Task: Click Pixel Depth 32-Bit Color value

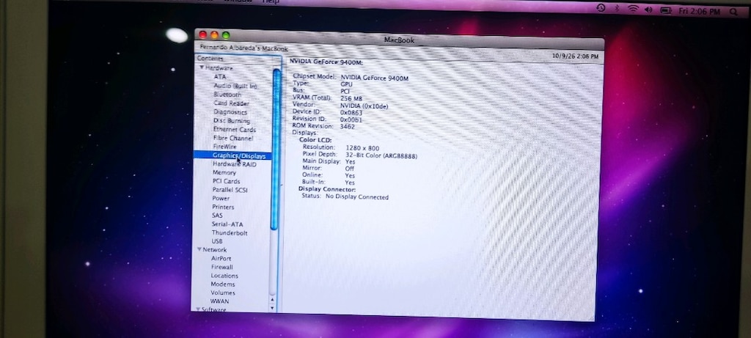Action: (381, 155)
